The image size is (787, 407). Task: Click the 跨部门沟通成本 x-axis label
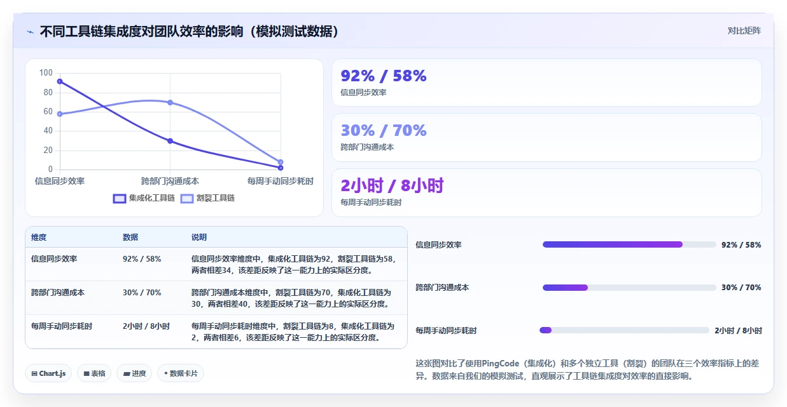pos(170,181)
